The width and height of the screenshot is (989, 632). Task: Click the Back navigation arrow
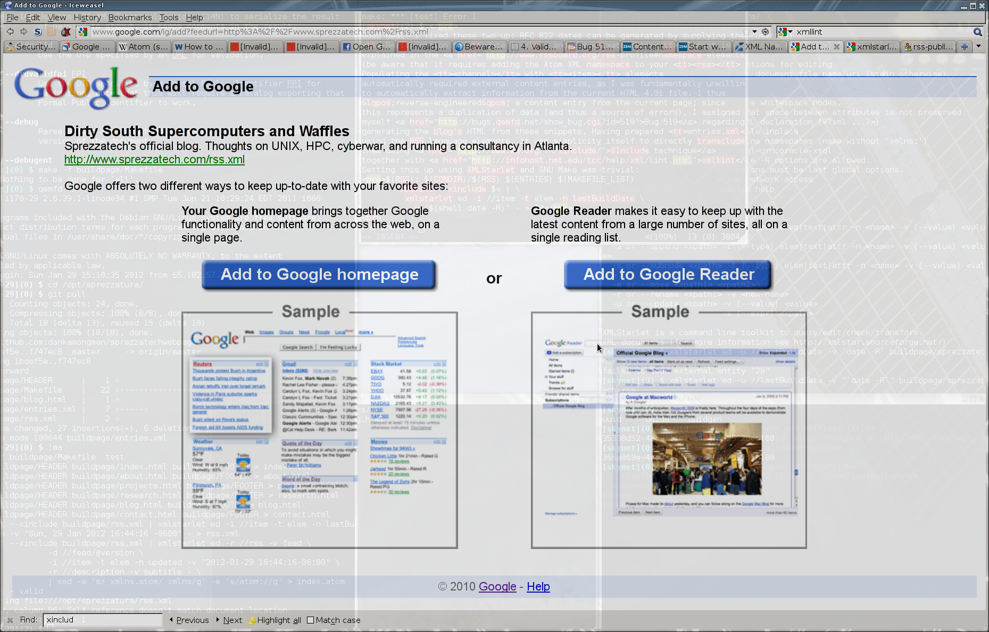(x=10, y=32)
